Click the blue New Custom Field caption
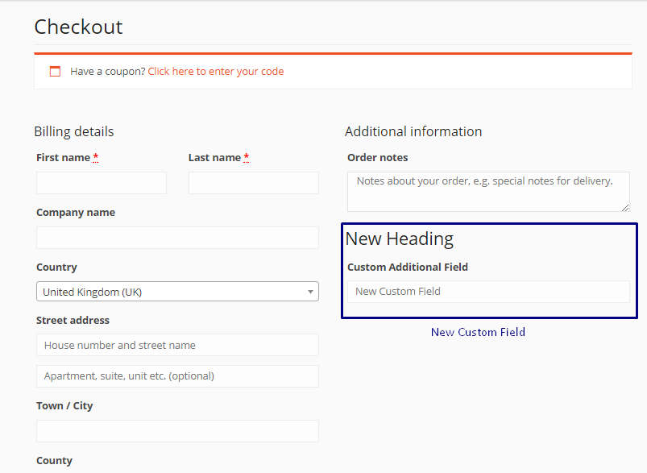 (478, 332)
